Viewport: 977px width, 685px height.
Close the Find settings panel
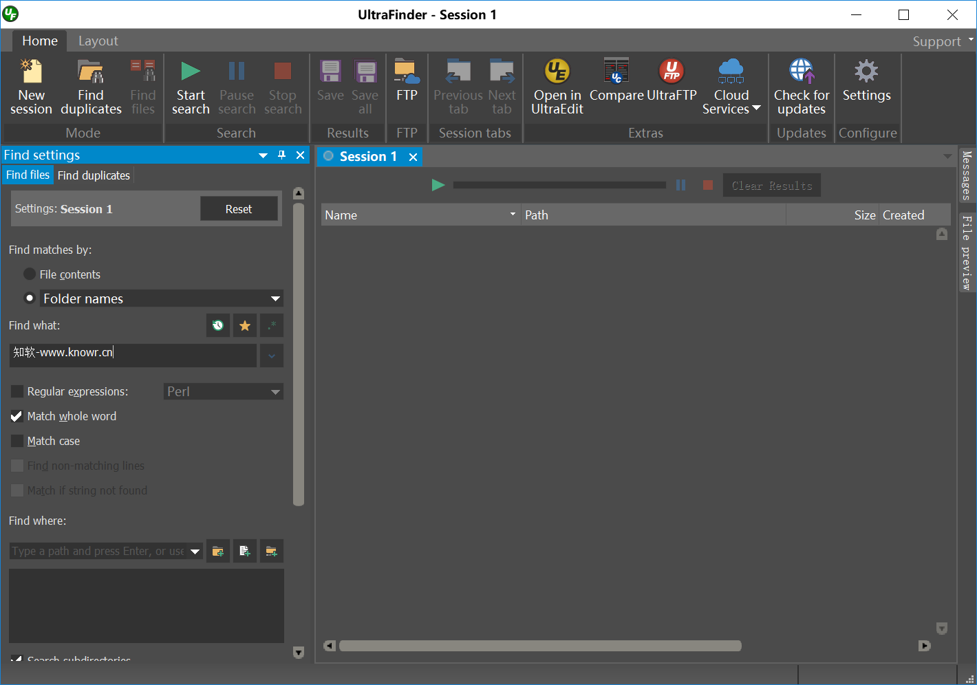coord(300,155)
